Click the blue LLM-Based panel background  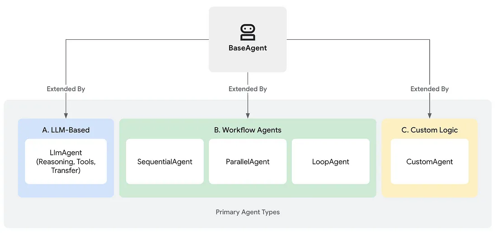(x=66, y=191)
